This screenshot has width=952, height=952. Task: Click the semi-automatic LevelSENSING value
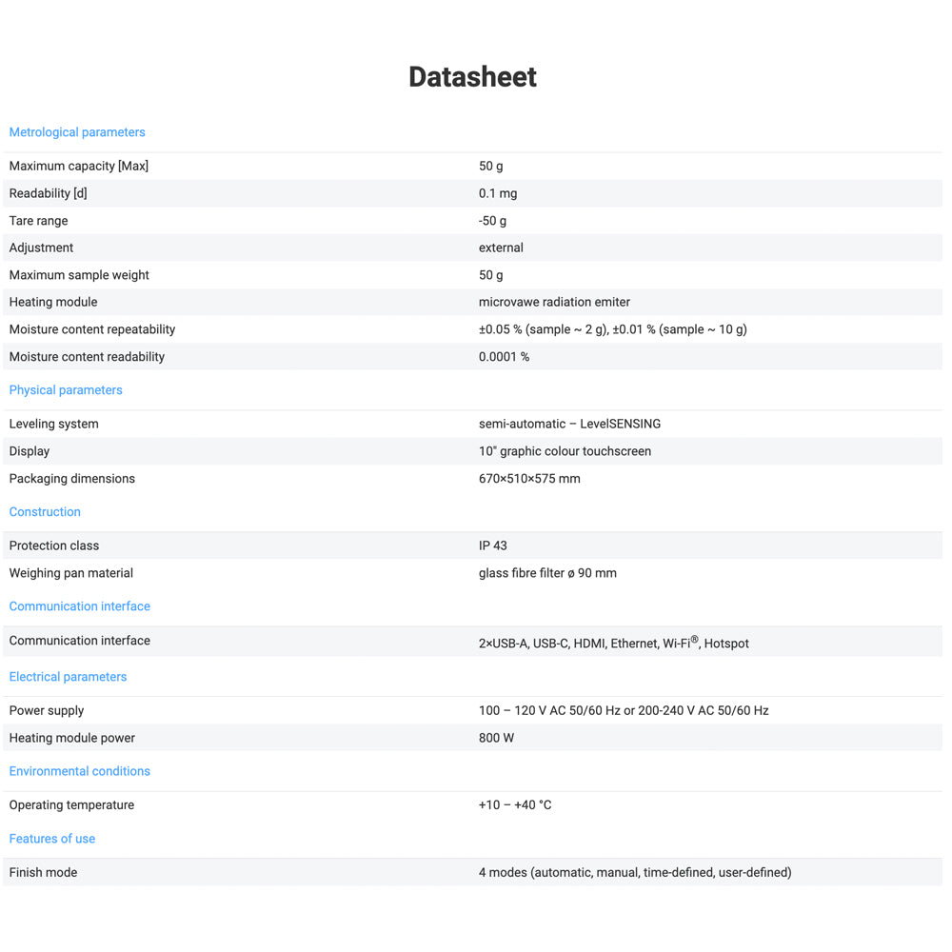569,424
